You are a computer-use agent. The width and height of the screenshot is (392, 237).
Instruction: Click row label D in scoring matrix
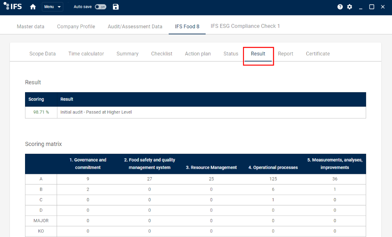click(x=41, y=210)
